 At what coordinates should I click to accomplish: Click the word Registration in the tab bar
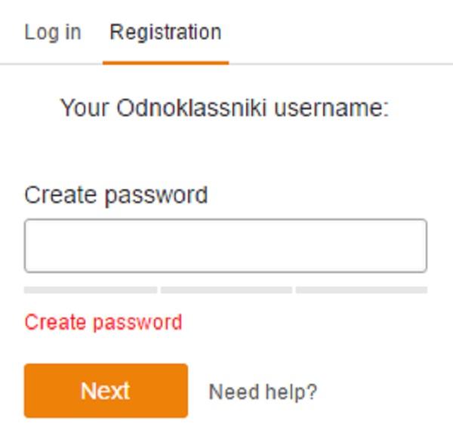tap(165, 32)
